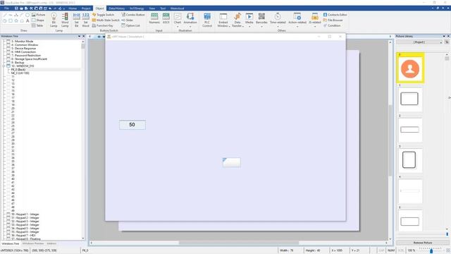Insert a Table from the Draw group
This screenshot has height=254, width=451.
(x=37, y=25)
